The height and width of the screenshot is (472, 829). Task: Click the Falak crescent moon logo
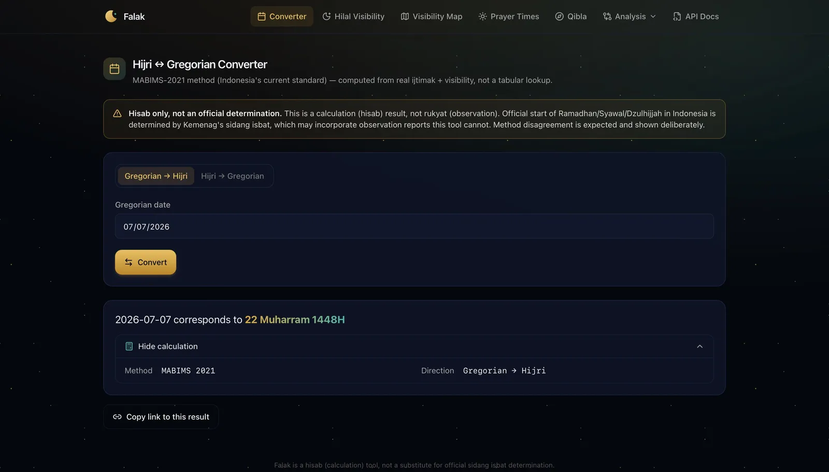pos(111,16)
